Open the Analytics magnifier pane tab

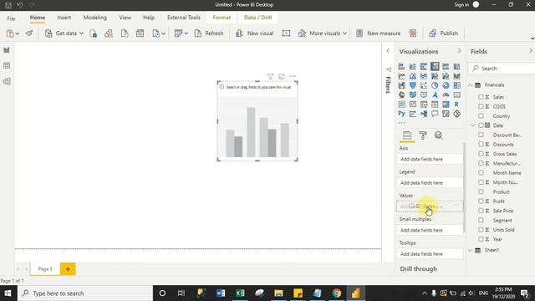point(438,135)
